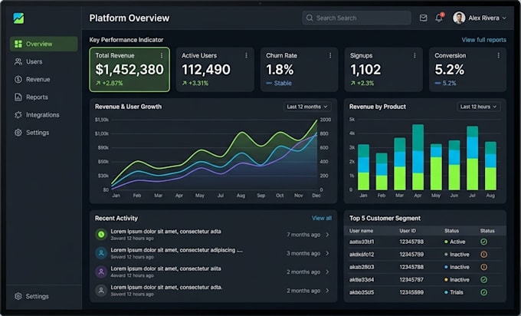521x316 pixels.
Task: Expand the Last 12 hours dropdown
Action: tap(478, 107)
